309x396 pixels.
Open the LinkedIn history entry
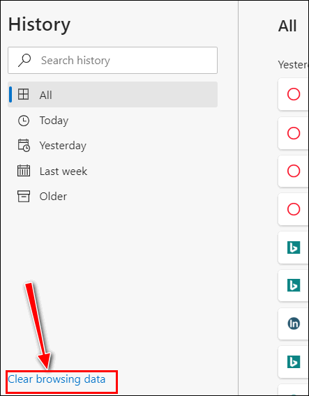(x=293, y=323)
